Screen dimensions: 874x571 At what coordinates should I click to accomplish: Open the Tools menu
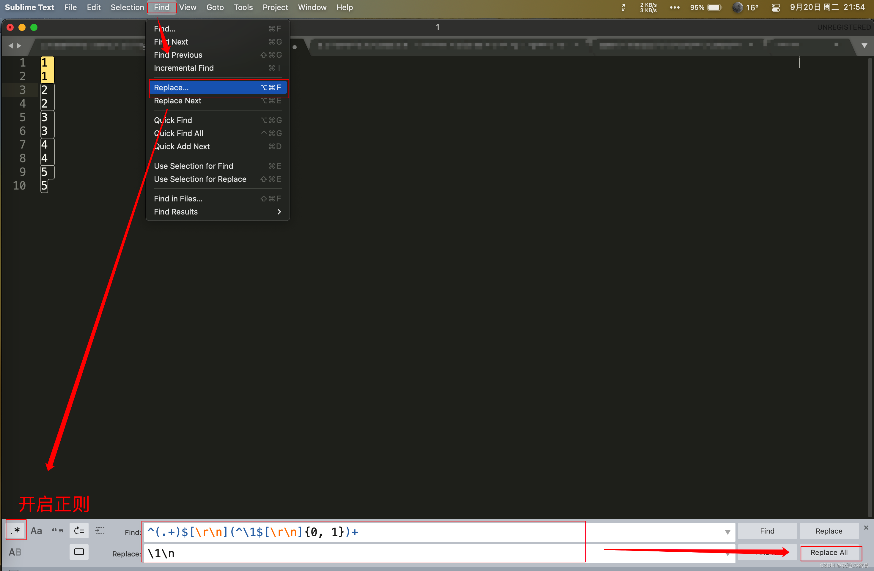pyautogui.click(x=243, y=7)
